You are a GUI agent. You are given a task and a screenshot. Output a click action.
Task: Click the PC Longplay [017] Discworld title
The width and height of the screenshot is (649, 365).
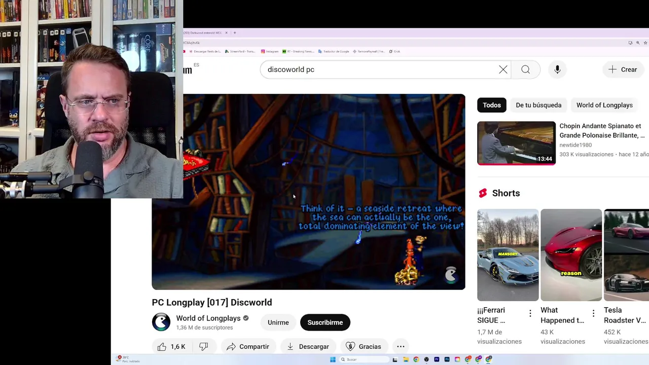click(x=212, y=302)
